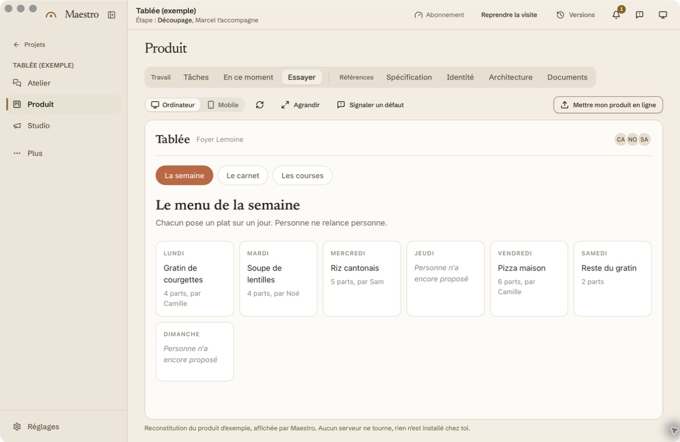This screenshot has width=680, height=442.
Task: Click the corner pointer widget icon
Action: coord(674,430)
